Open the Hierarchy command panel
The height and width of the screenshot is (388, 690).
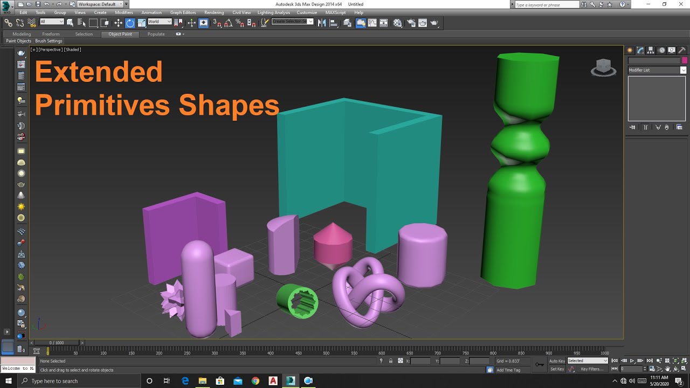click(x=651, y=50)
